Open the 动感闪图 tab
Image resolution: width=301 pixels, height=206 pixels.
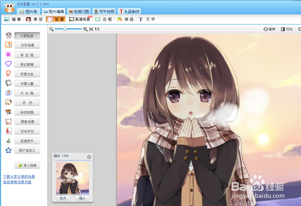tap(79, 11)
